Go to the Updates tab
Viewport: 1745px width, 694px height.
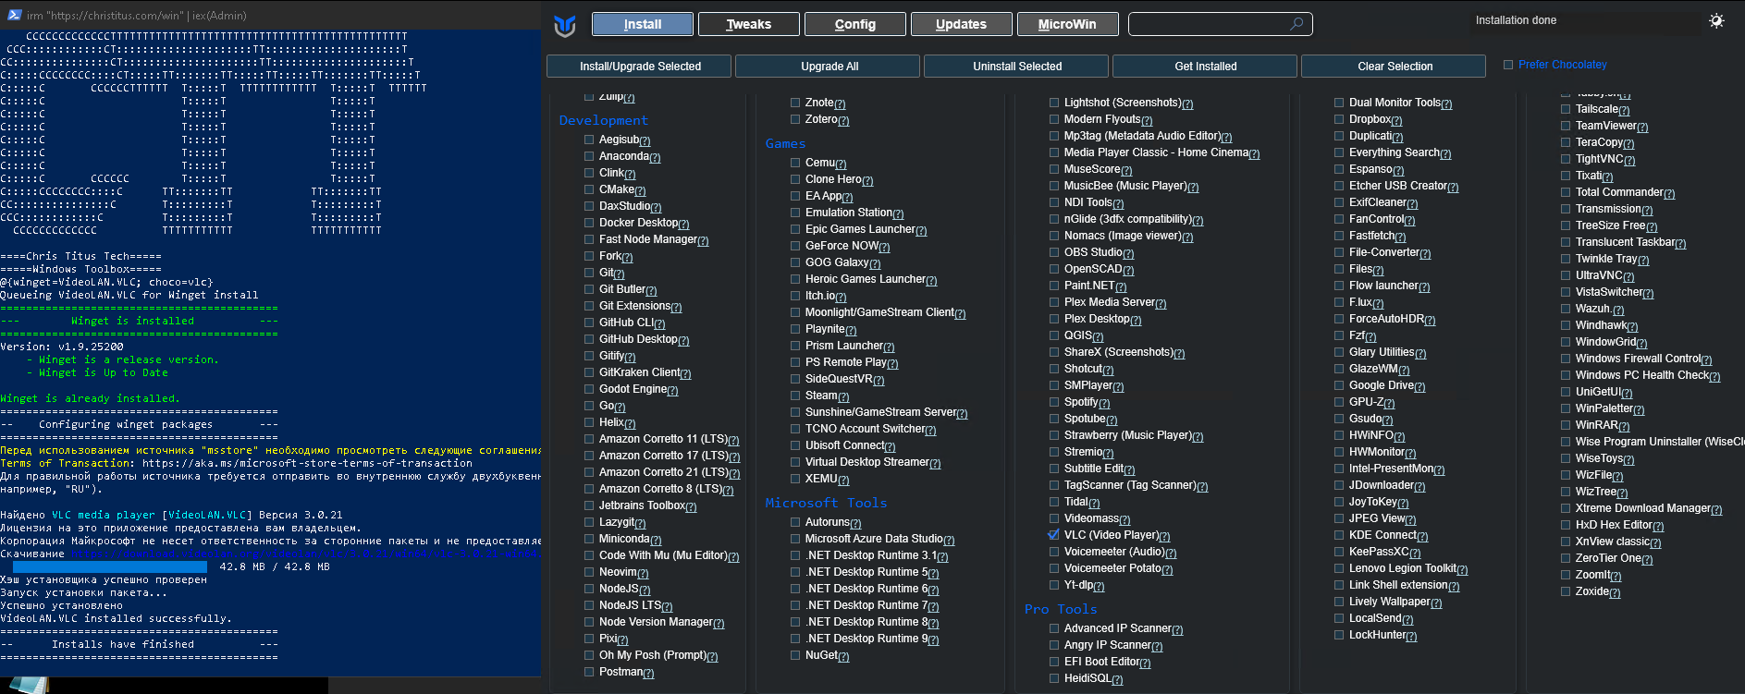pyautogui.click(x=962, y=24)
